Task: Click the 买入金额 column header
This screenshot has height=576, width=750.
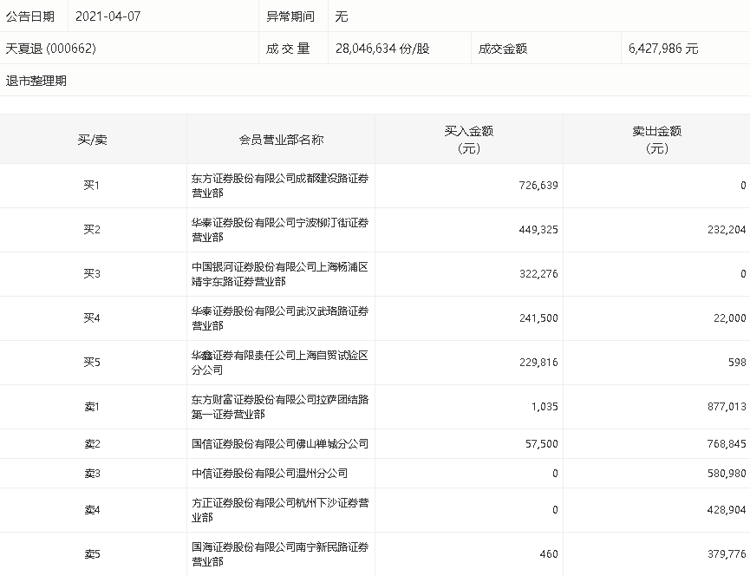Action: pyautogui.click(x=469, y=140)
